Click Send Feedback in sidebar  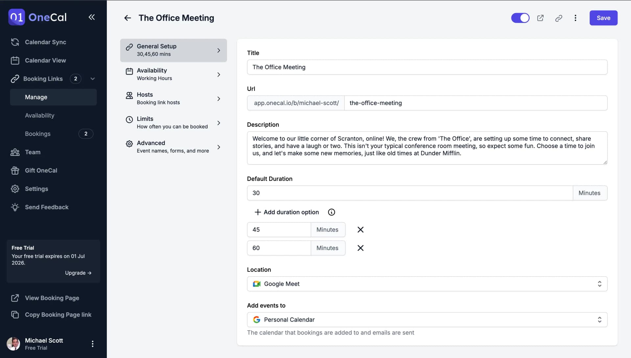47,207
